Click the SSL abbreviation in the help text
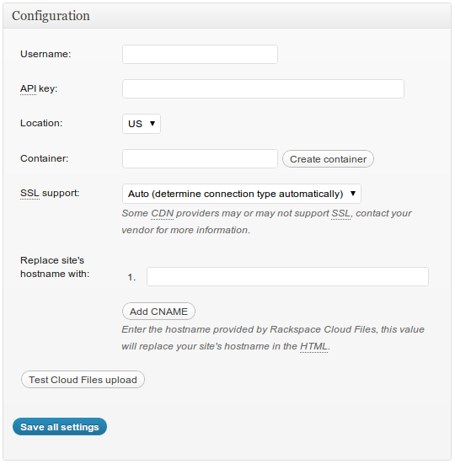455x464 pixels. point(340,213)
